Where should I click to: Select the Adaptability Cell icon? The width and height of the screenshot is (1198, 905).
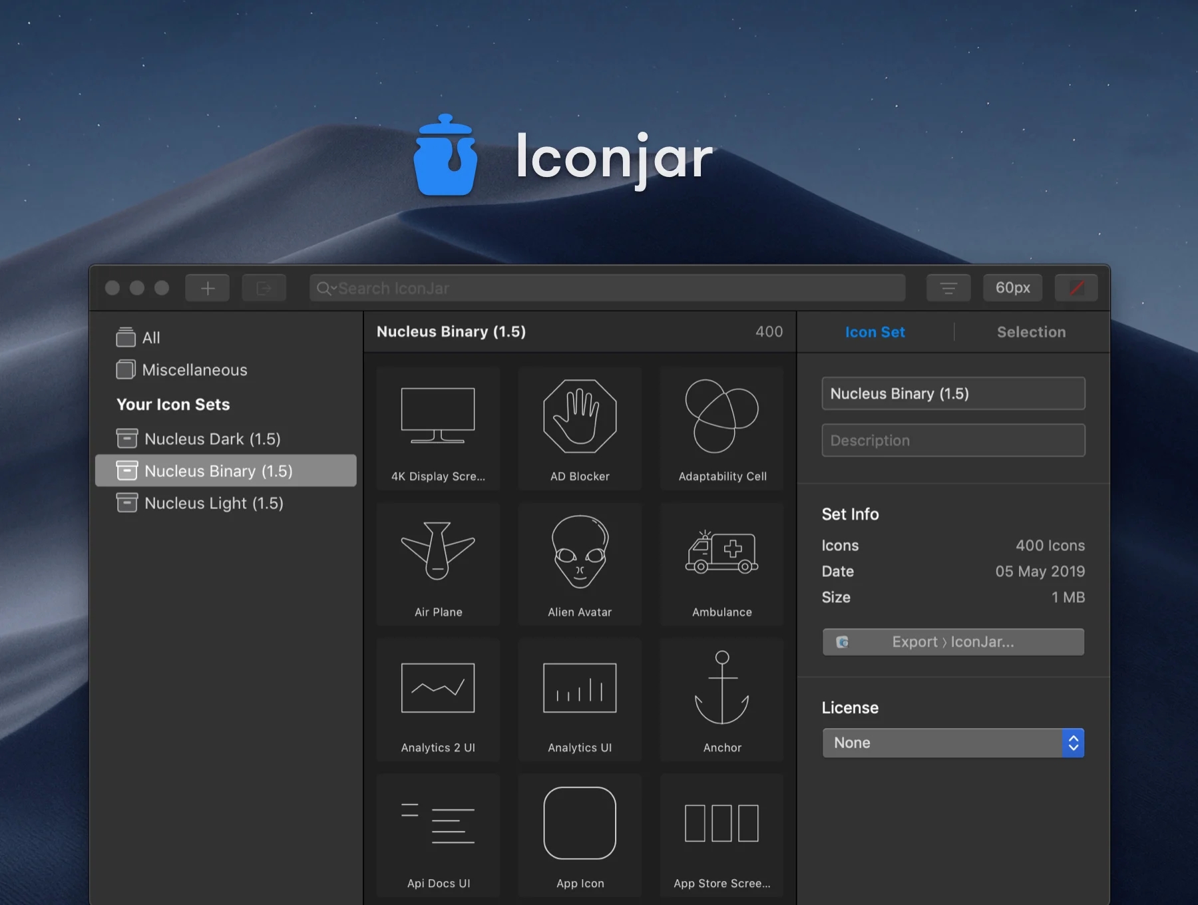(x=722, y=429)
